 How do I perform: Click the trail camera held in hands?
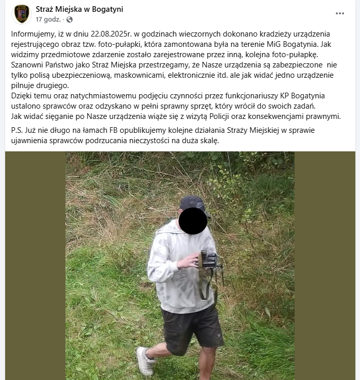point(208,260)
